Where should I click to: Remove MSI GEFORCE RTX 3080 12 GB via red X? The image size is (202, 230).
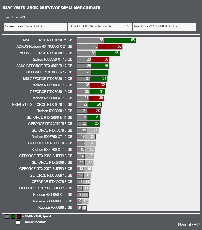click(x=74, y=79)
